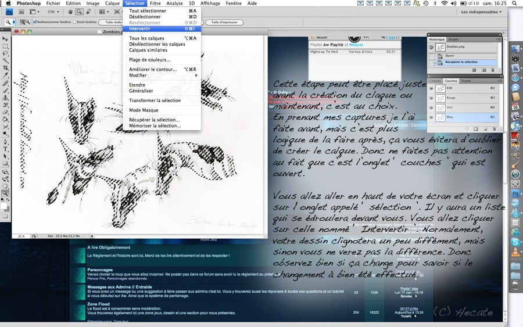Select the Crop tool
Viewport: 523px width, 327px height.
(x=5, y=68)
